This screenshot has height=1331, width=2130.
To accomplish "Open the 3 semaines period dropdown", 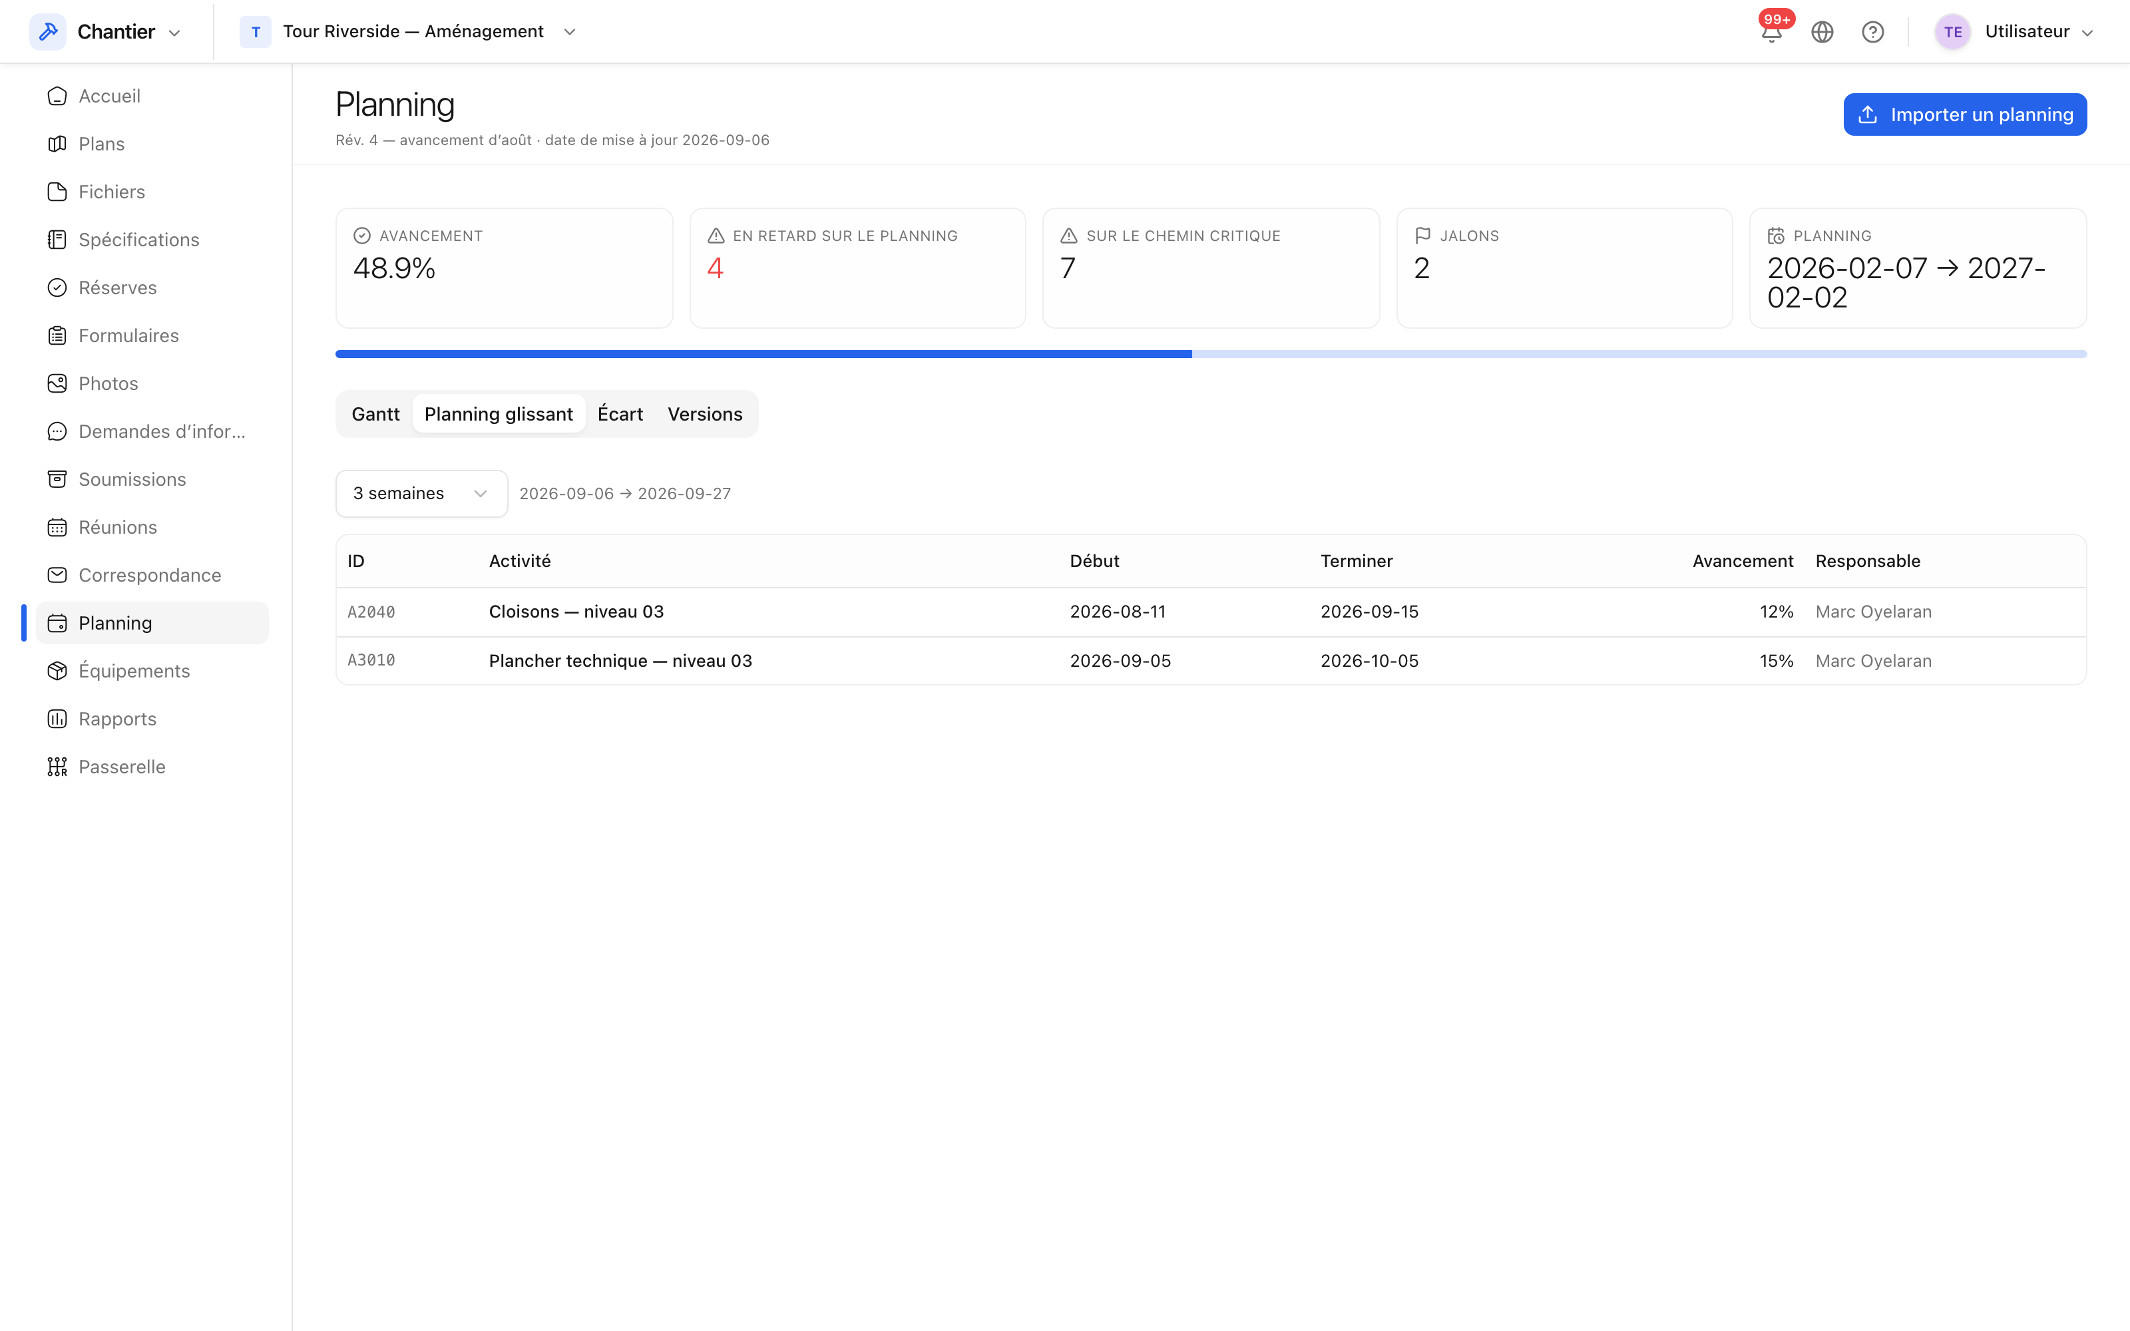I will [421, 494].
